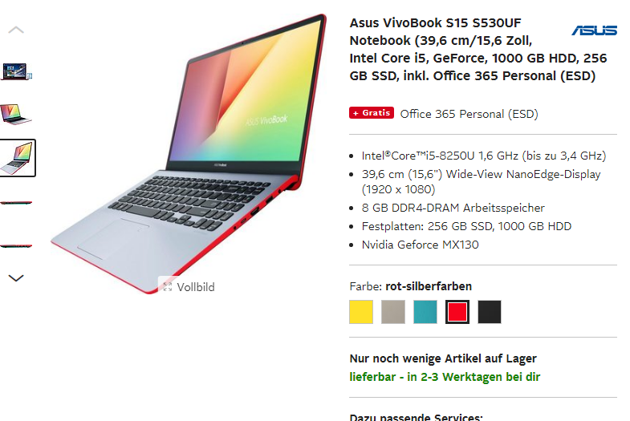Select the beige-gray color swatch
The image size is (630, 421).
[x=393, y=312]
